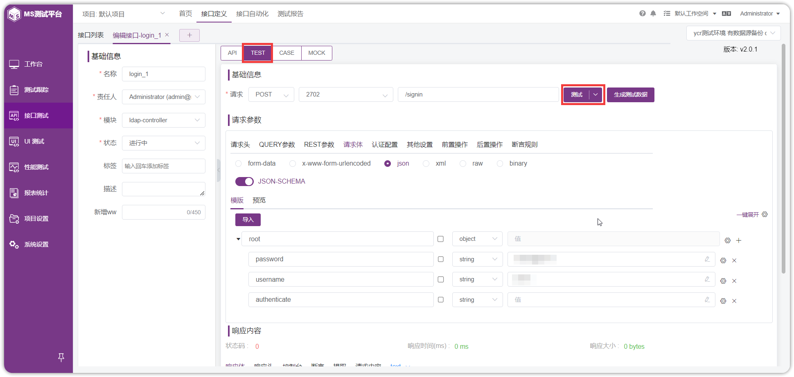
Task: Open the 工作台 workbench sidebar icon
Action: (14, 64)
